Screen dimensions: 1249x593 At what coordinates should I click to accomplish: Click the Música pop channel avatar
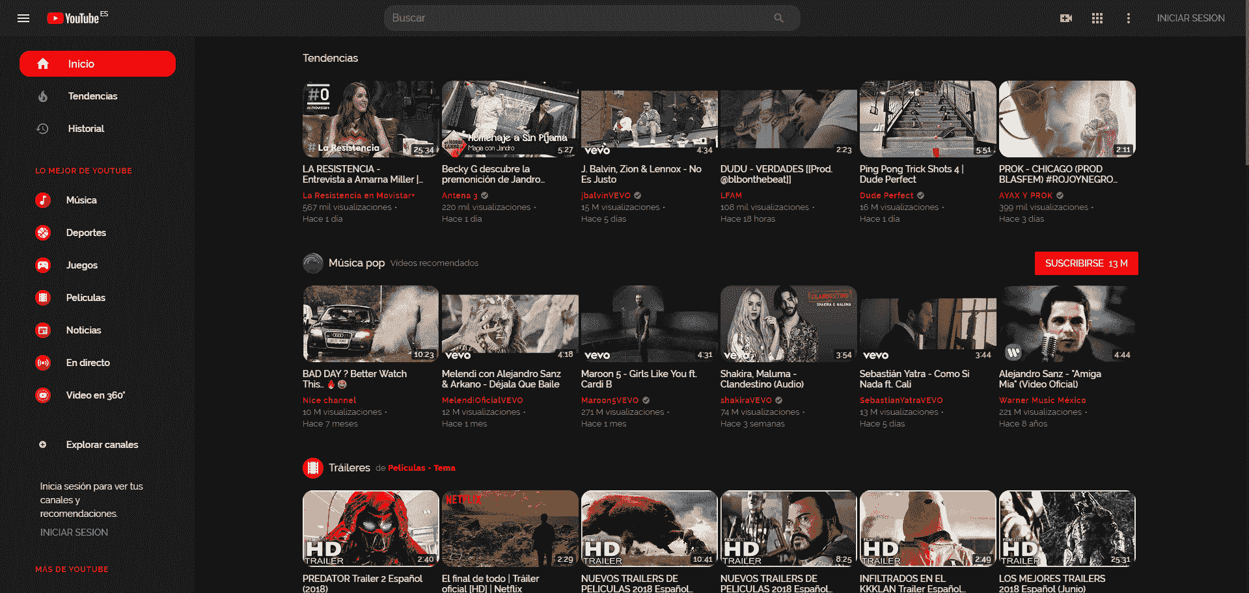click(x=313, y=263)
